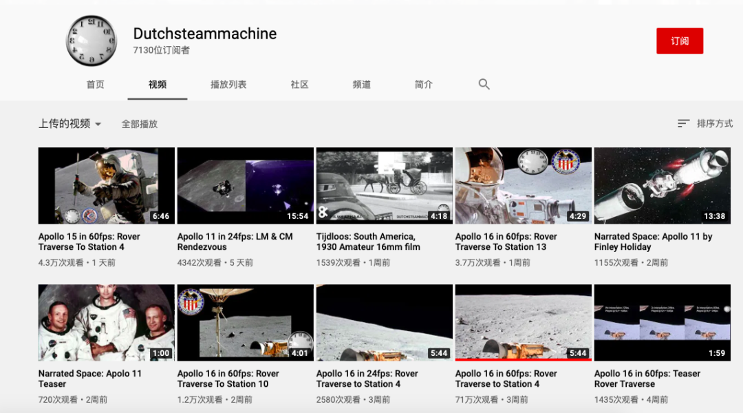The image size is (743, 413).
Task: Subscribe with the red 订阅 button
Action: [x=680, y=41]
